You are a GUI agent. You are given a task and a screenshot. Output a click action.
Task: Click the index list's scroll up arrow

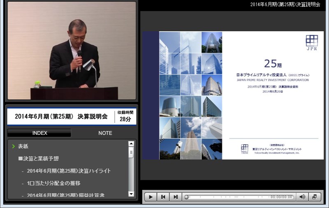click(x=131, y=143)
